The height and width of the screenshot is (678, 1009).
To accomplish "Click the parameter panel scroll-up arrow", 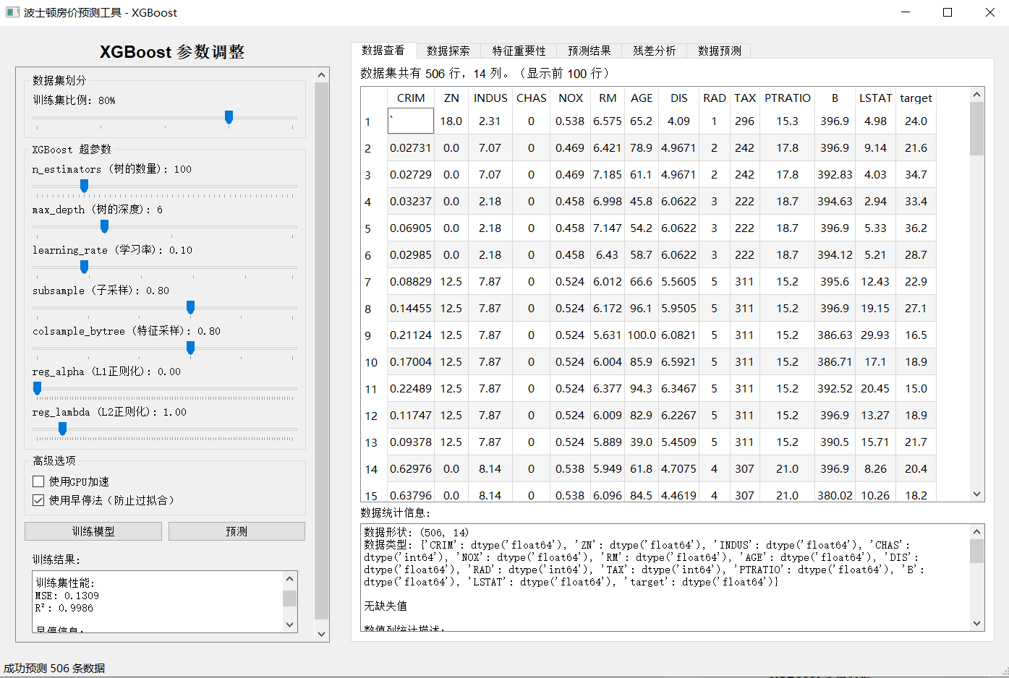I will point(322,75).
